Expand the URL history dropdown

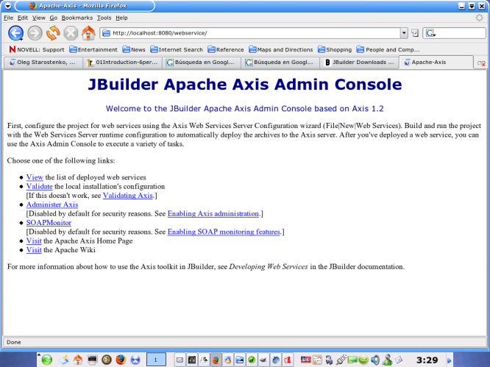pos(403,33)
